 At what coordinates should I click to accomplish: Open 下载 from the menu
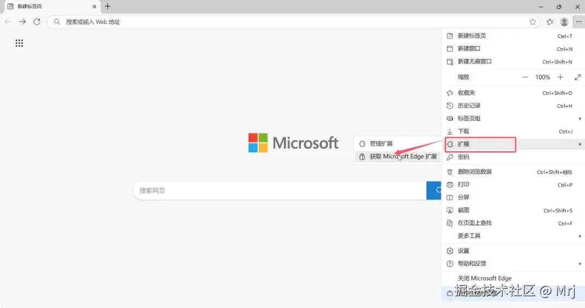(x=513, y=131)
